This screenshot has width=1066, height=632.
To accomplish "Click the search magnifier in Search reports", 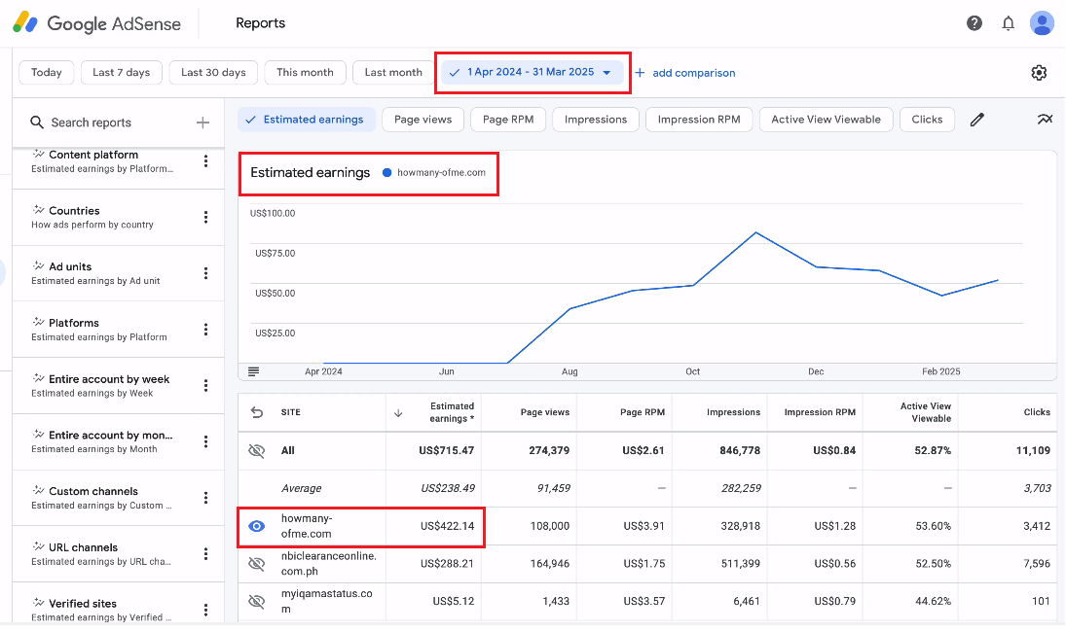I will click(37, 123).
